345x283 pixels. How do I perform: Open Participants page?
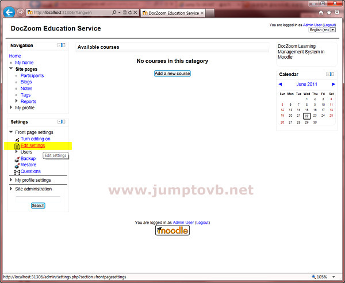tap(32, 75)
